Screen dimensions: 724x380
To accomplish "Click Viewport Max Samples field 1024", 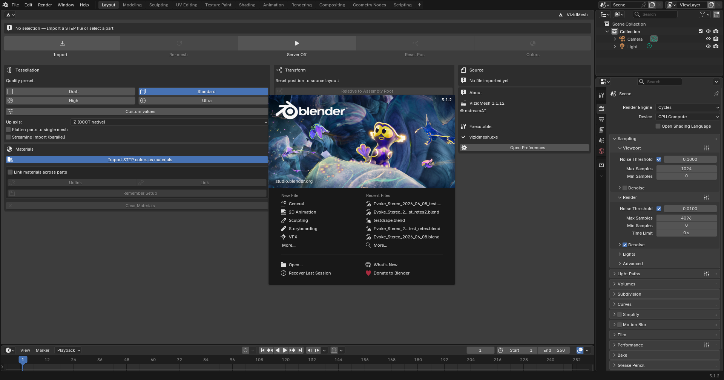I will point(686,169).
